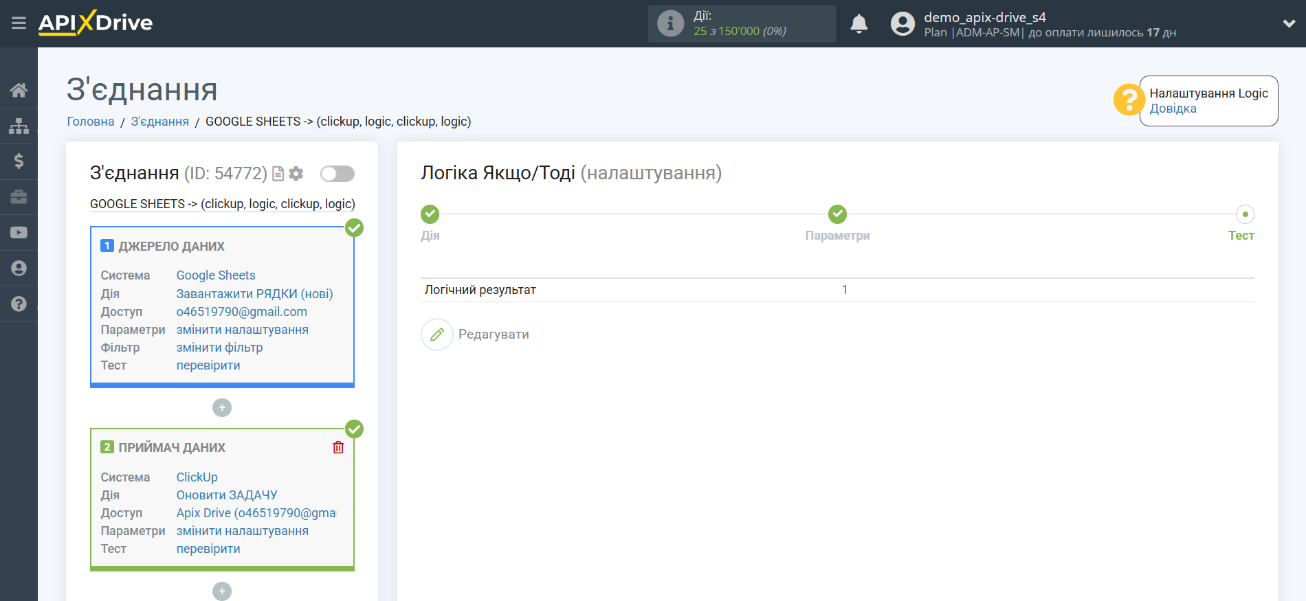The image size is (1306, 601).
Task: Open the ClickUp system link
Action: (x=197, y=477)
